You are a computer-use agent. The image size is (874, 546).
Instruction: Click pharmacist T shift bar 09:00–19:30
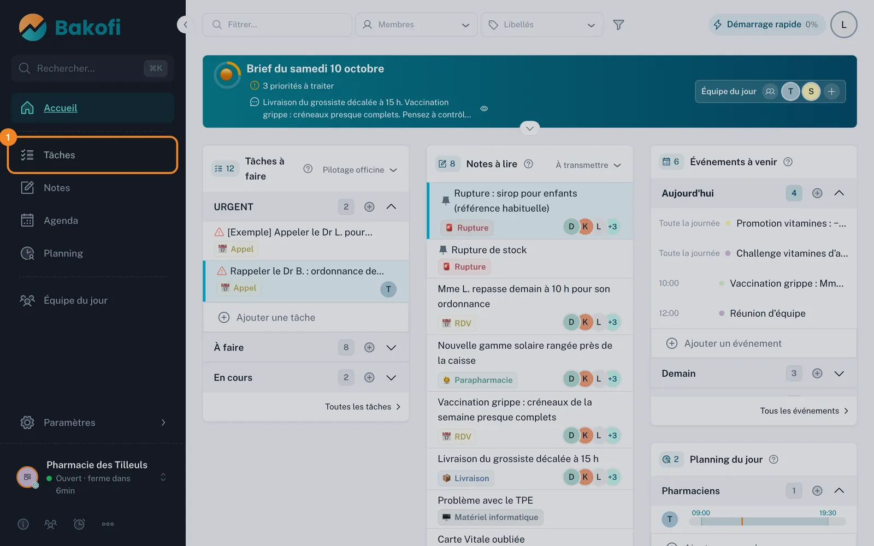click(765, 521)
